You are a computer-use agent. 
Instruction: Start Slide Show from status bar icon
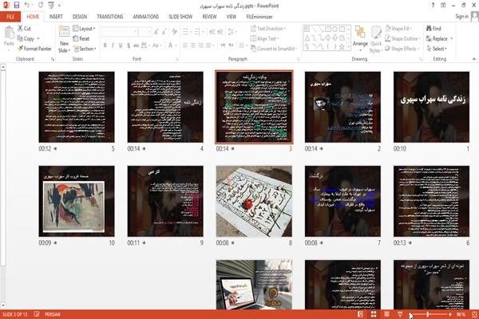[400, 314]
